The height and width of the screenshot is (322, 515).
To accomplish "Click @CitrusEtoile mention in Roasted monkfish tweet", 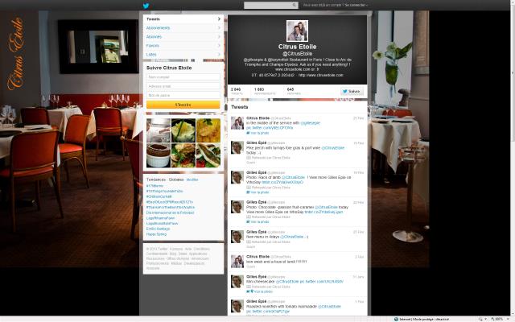I will pyautogui.click(x=329, y=307).
